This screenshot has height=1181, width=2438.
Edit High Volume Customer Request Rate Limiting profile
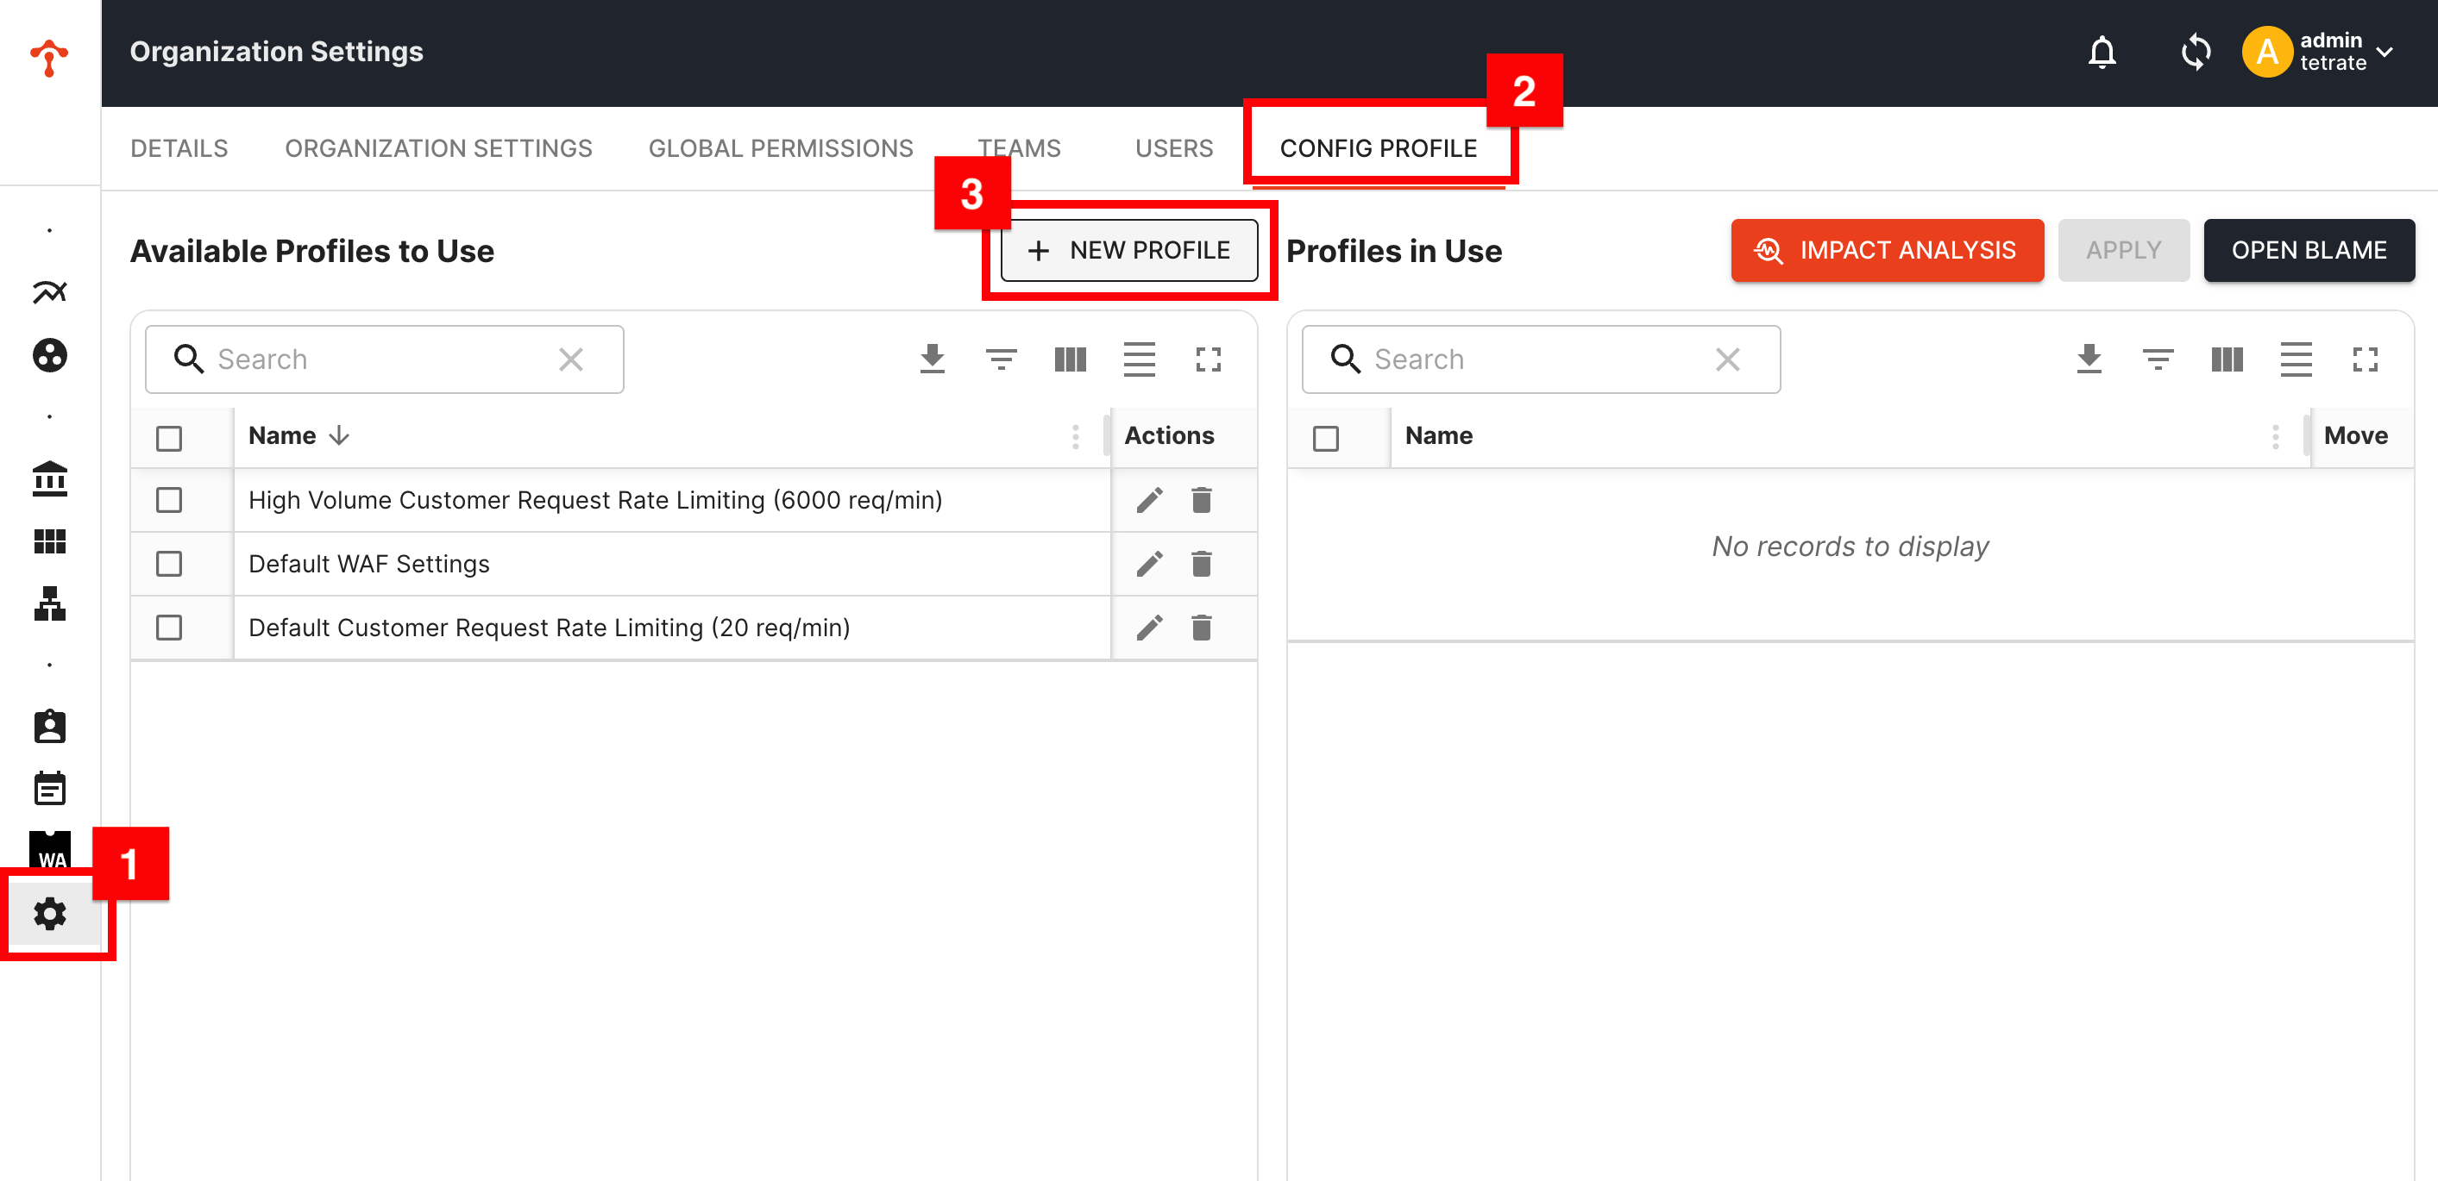tap(1149, 500)
